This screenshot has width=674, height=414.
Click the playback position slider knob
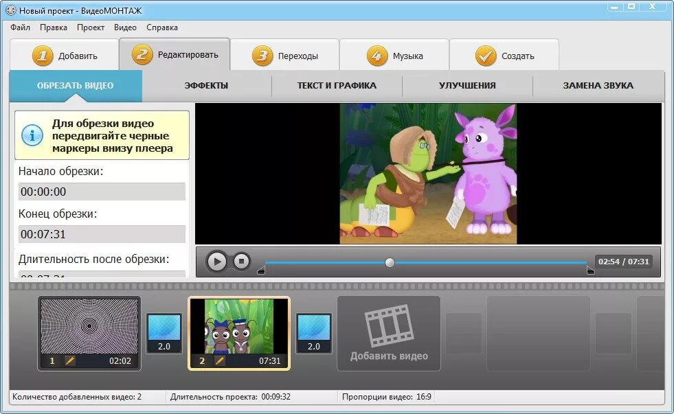[x=390, y=262]
